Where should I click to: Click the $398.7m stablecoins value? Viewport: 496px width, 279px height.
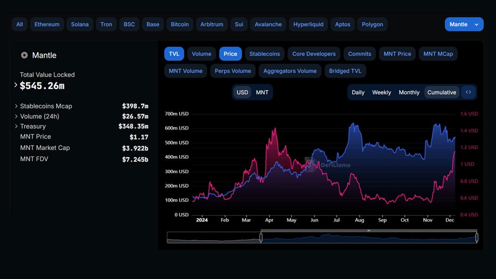(135, 106)
